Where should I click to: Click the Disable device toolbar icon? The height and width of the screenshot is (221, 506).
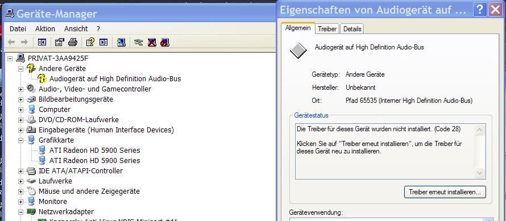point(165,42)
